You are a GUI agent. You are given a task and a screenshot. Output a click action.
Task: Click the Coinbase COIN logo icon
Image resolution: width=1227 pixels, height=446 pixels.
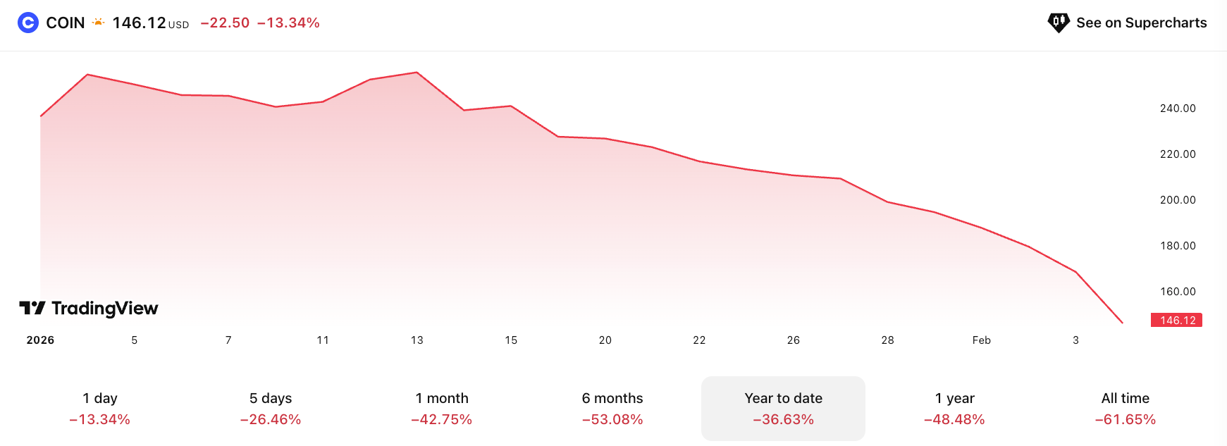27,23
